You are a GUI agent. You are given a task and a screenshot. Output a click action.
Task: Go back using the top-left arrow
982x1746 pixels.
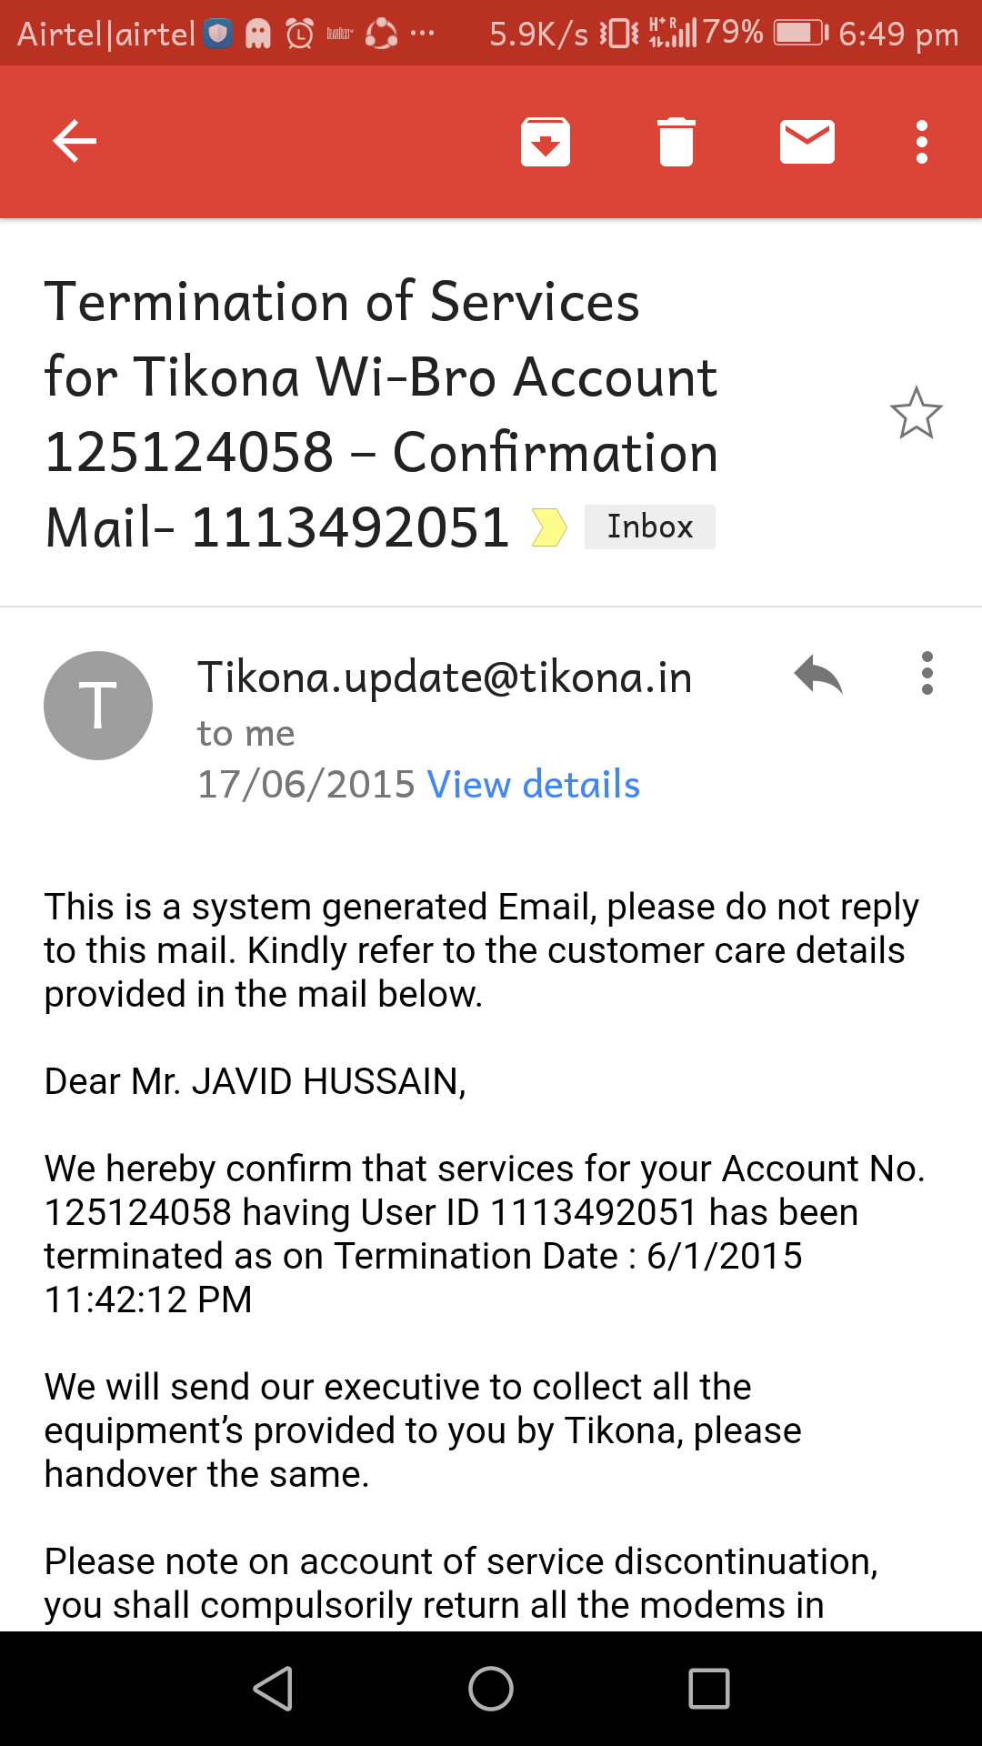coord(75,142)
